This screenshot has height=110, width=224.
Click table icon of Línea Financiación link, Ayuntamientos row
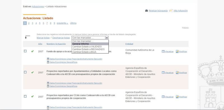click(48, 83)
